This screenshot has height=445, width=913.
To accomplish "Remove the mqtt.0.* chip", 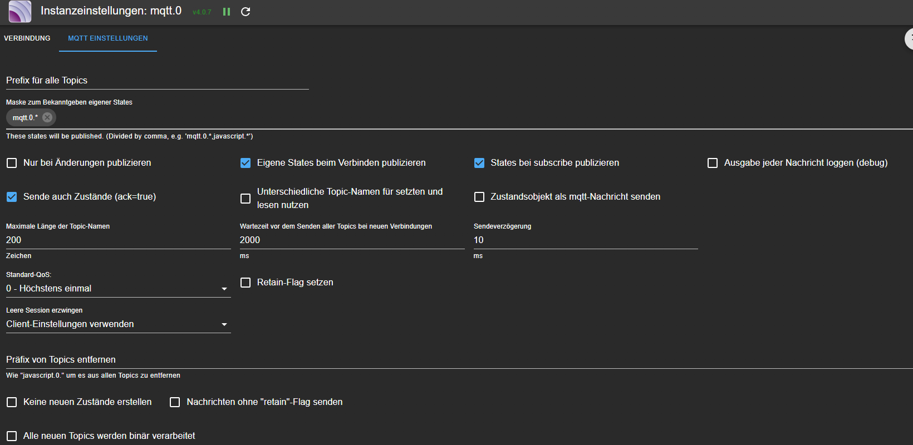I will click(47, 117).
